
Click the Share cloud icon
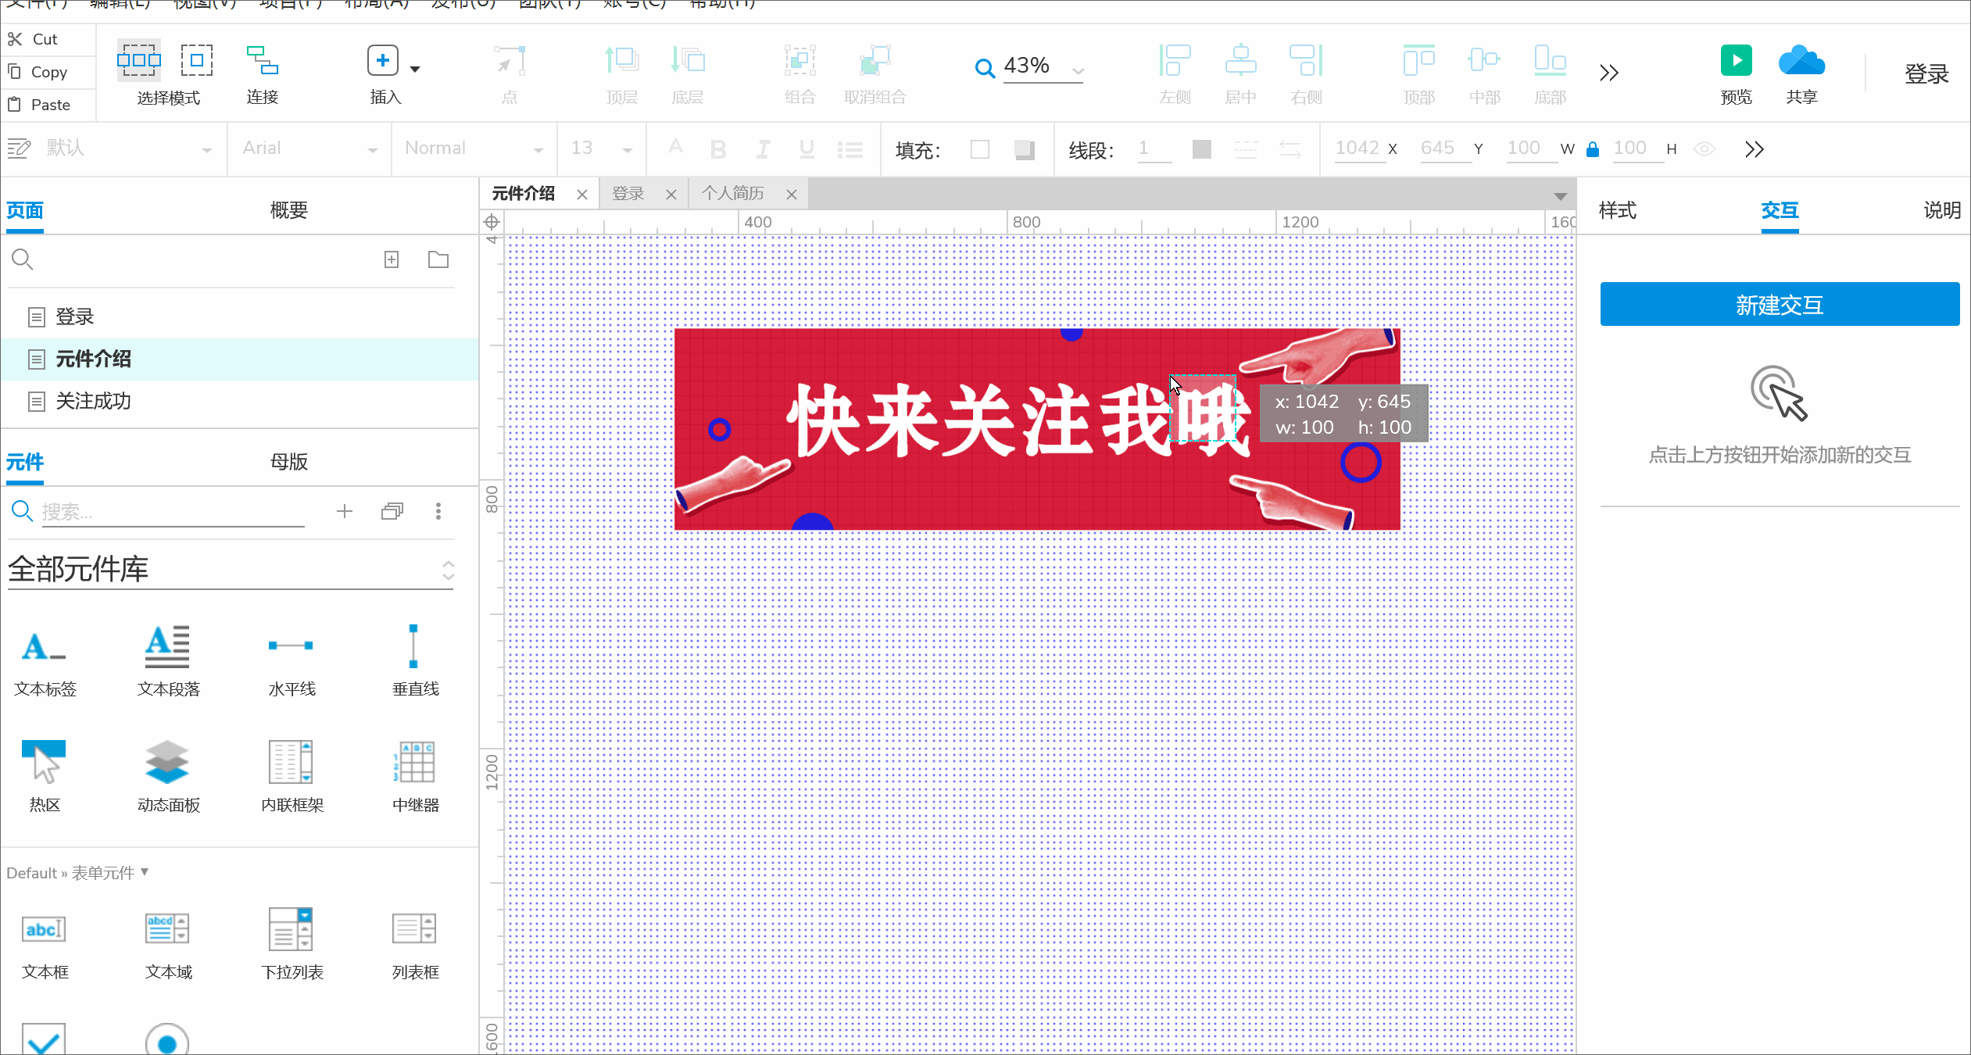tap(1801, 61)
